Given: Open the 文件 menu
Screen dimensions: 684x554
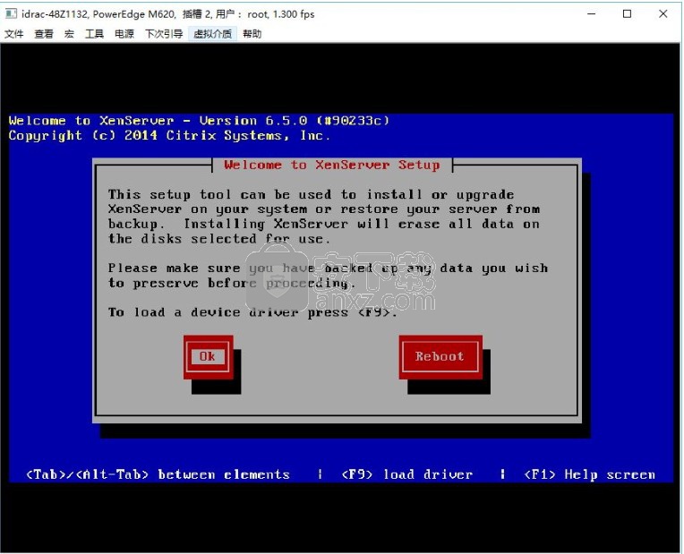Looking at the screenshot, I should 14,34.
